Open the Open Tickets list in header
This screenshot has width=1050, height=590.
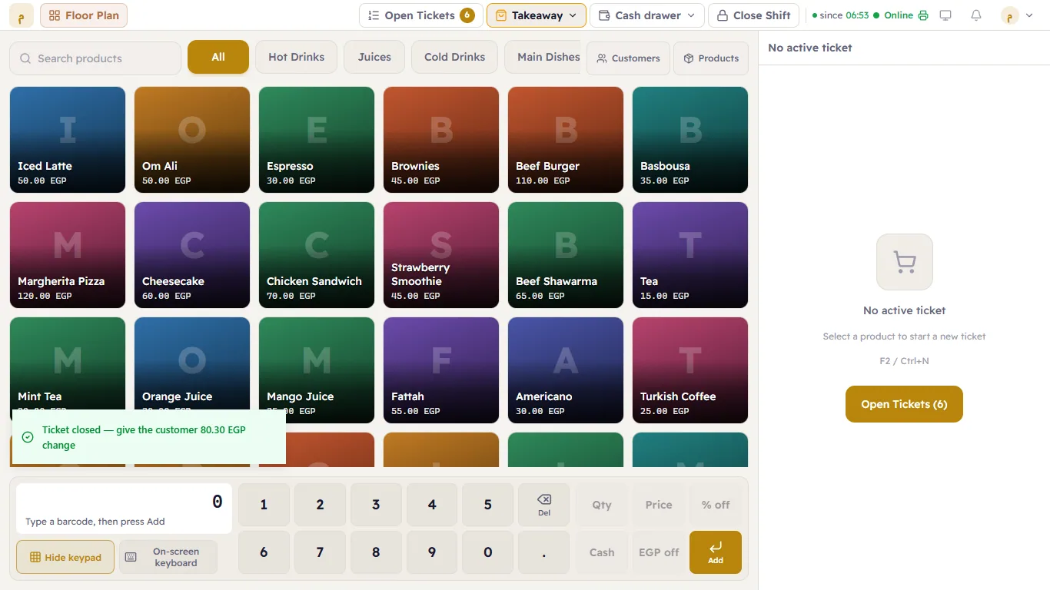click(421, 15)
